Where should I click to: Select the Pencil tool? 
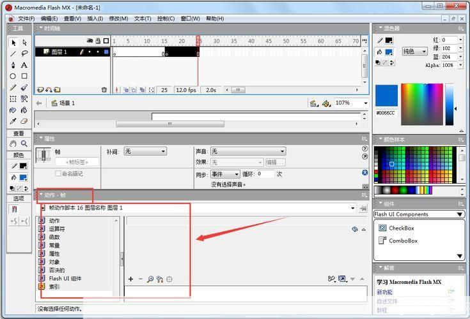(13, 87)
